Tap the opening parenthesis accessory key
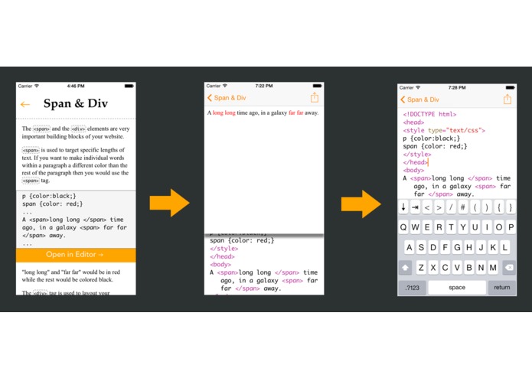 coord(475,207)
